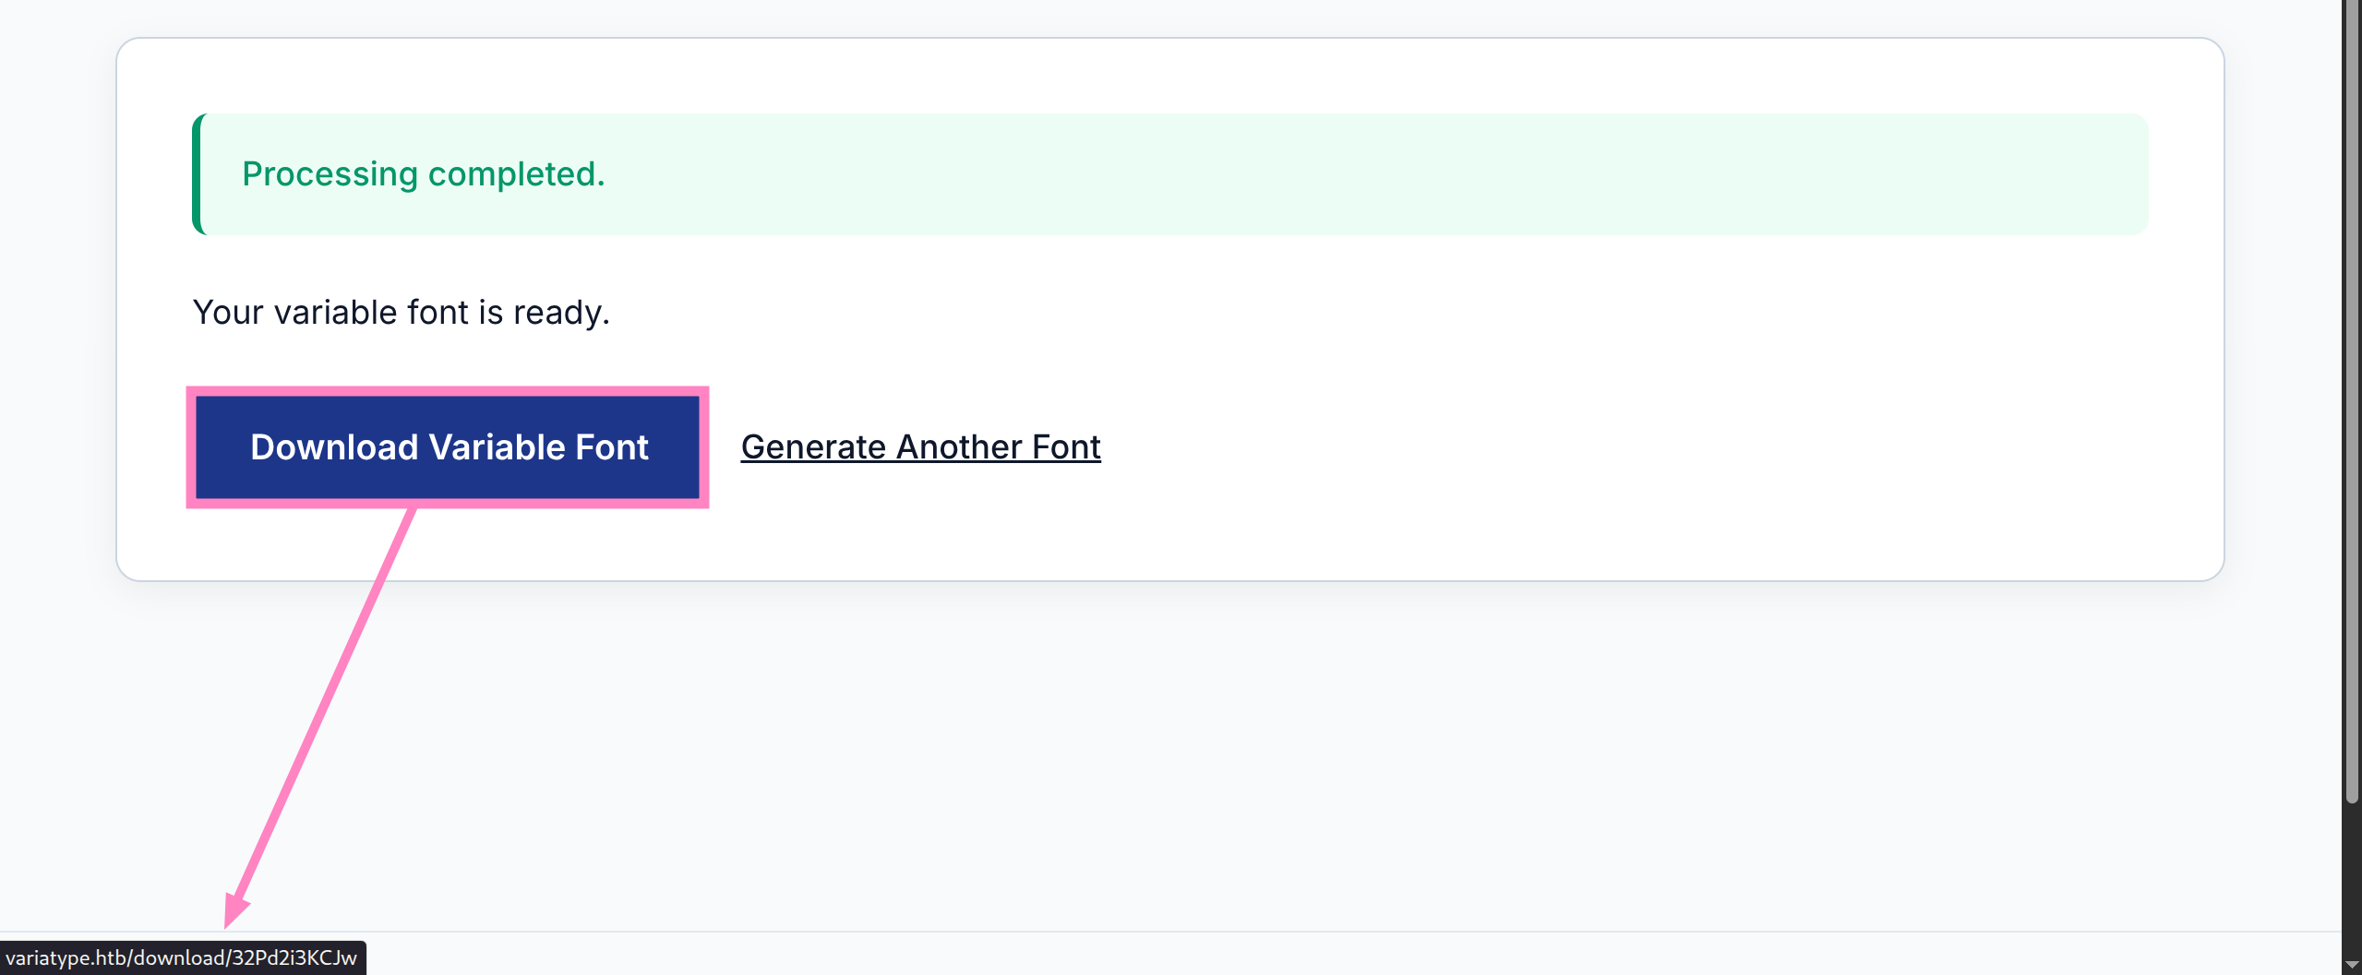Click the word "Generate" in the underlined link
Image resolution: width=2362 pixels, height=975 pixels.
[813, 447]
